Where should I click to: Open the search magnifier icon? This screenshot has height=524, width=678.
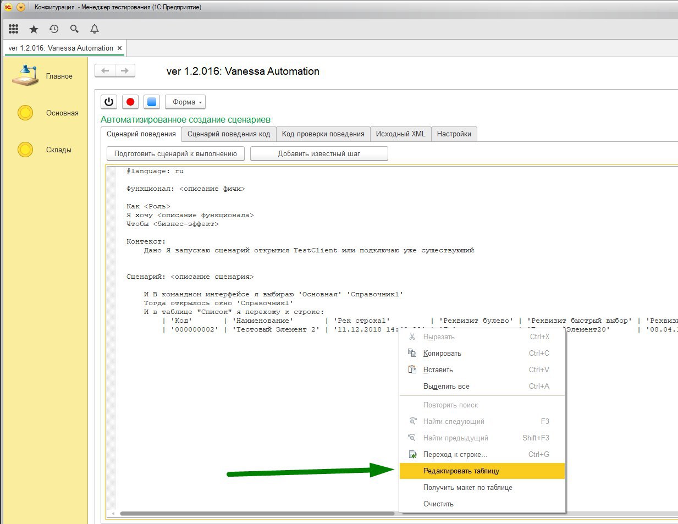tap(74, 29)
